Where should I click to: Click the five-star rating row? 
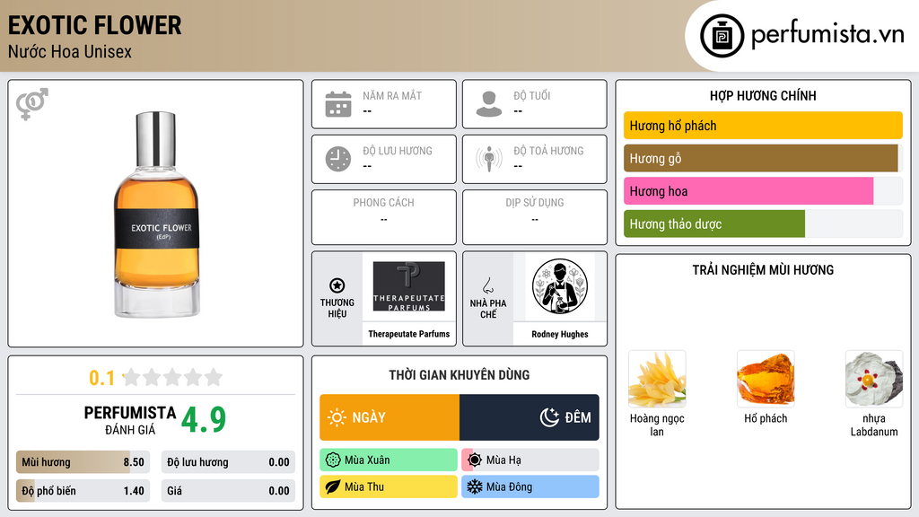point(172,377)
